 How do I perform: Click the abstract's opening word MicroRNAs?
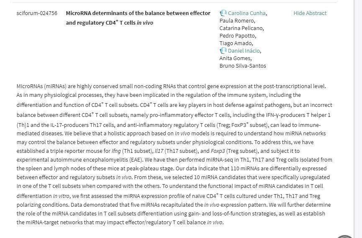click(x=31, y=86)
